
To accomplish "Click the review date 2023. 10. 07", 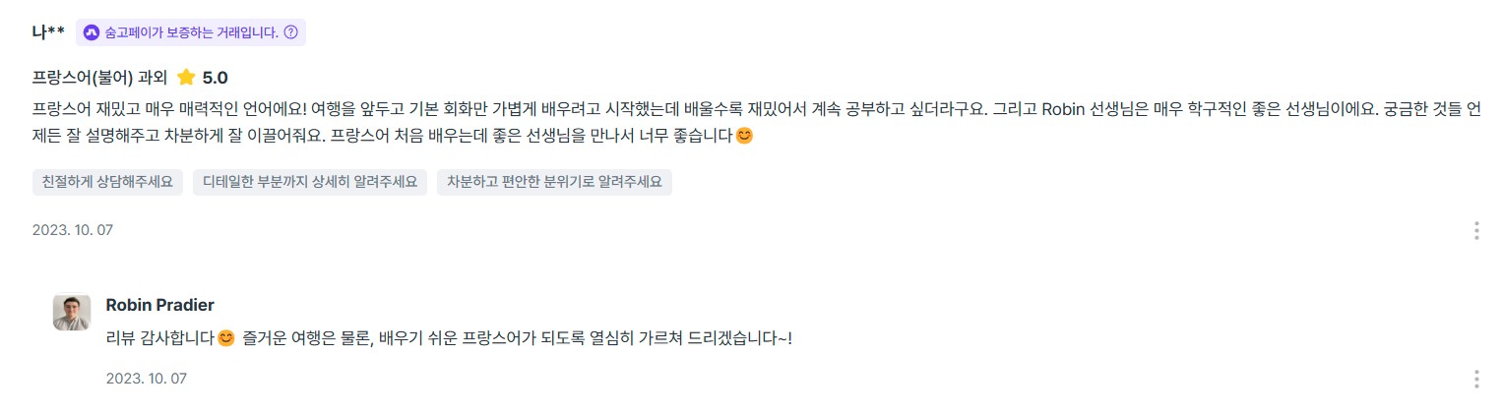I will (x=73, y=231).
